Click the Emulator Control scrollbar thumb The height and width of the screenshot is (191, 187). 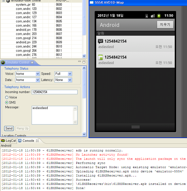(84, 84)
